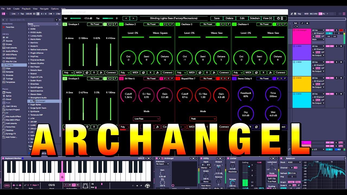Open the Navigate menu
The height and width of the screenshot is (195, 347).
pyautogui.click(x=44, y=9)
